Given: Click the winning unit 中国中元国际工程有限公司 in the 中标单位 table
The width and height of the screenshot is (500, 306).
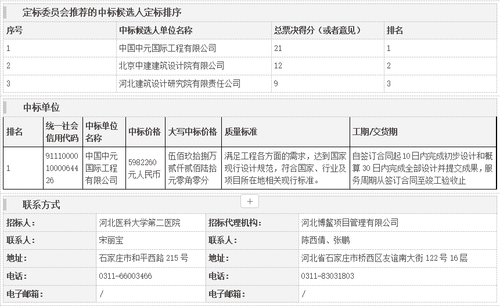Looking at the screenshot, I should tap(102, 168).
